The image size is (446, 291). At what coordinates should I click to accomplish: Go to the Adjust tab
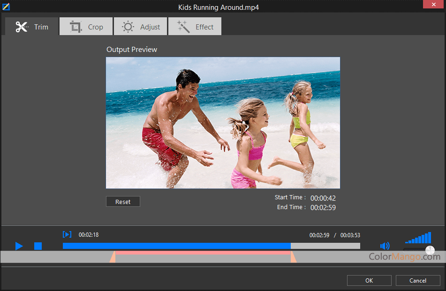(141, 27)
